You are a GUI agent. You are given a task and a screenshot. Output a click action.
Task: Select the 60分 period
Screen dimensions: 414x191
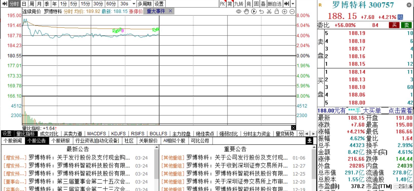[111, 4]
